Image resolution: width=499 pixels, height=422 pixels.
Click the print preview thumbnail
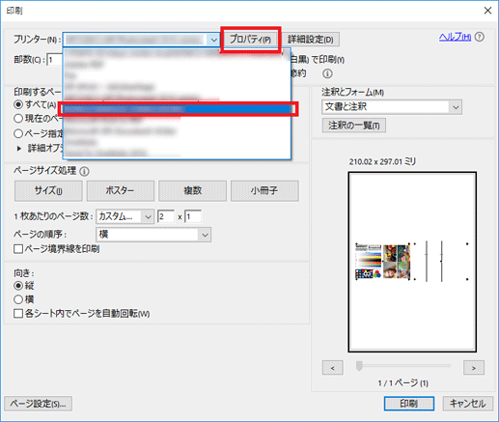point(412,262)
